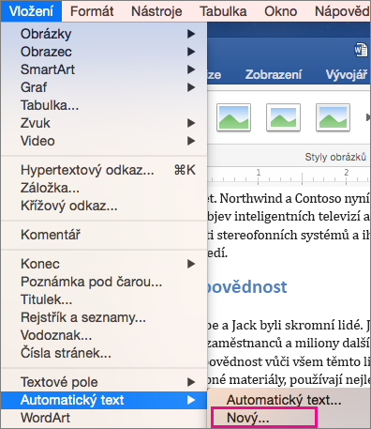Select Hypertextový odkaz... menu item
Viewport: 371px width, 429px height.
[104, 170]
